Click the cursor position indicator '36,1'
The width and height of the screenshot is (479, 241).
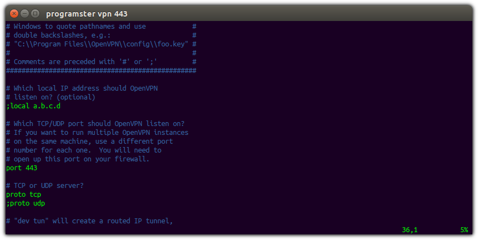[410, 230]
